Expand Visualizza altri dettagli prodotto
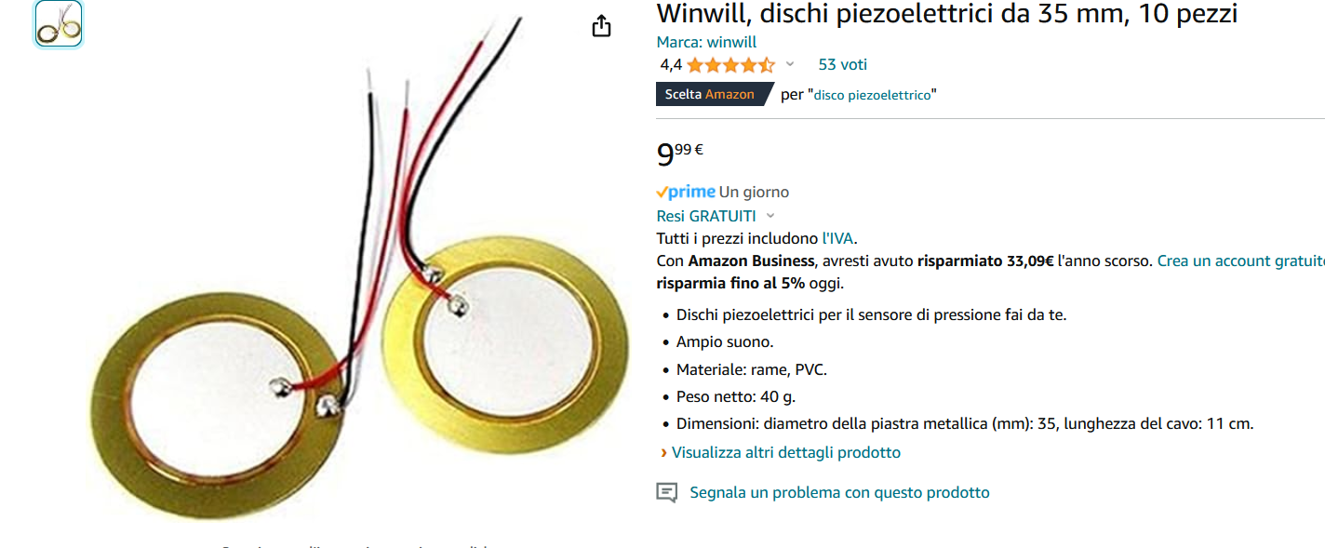This screenshot has height=548, width=1325. pyautogui.click(x=786, y=452)
